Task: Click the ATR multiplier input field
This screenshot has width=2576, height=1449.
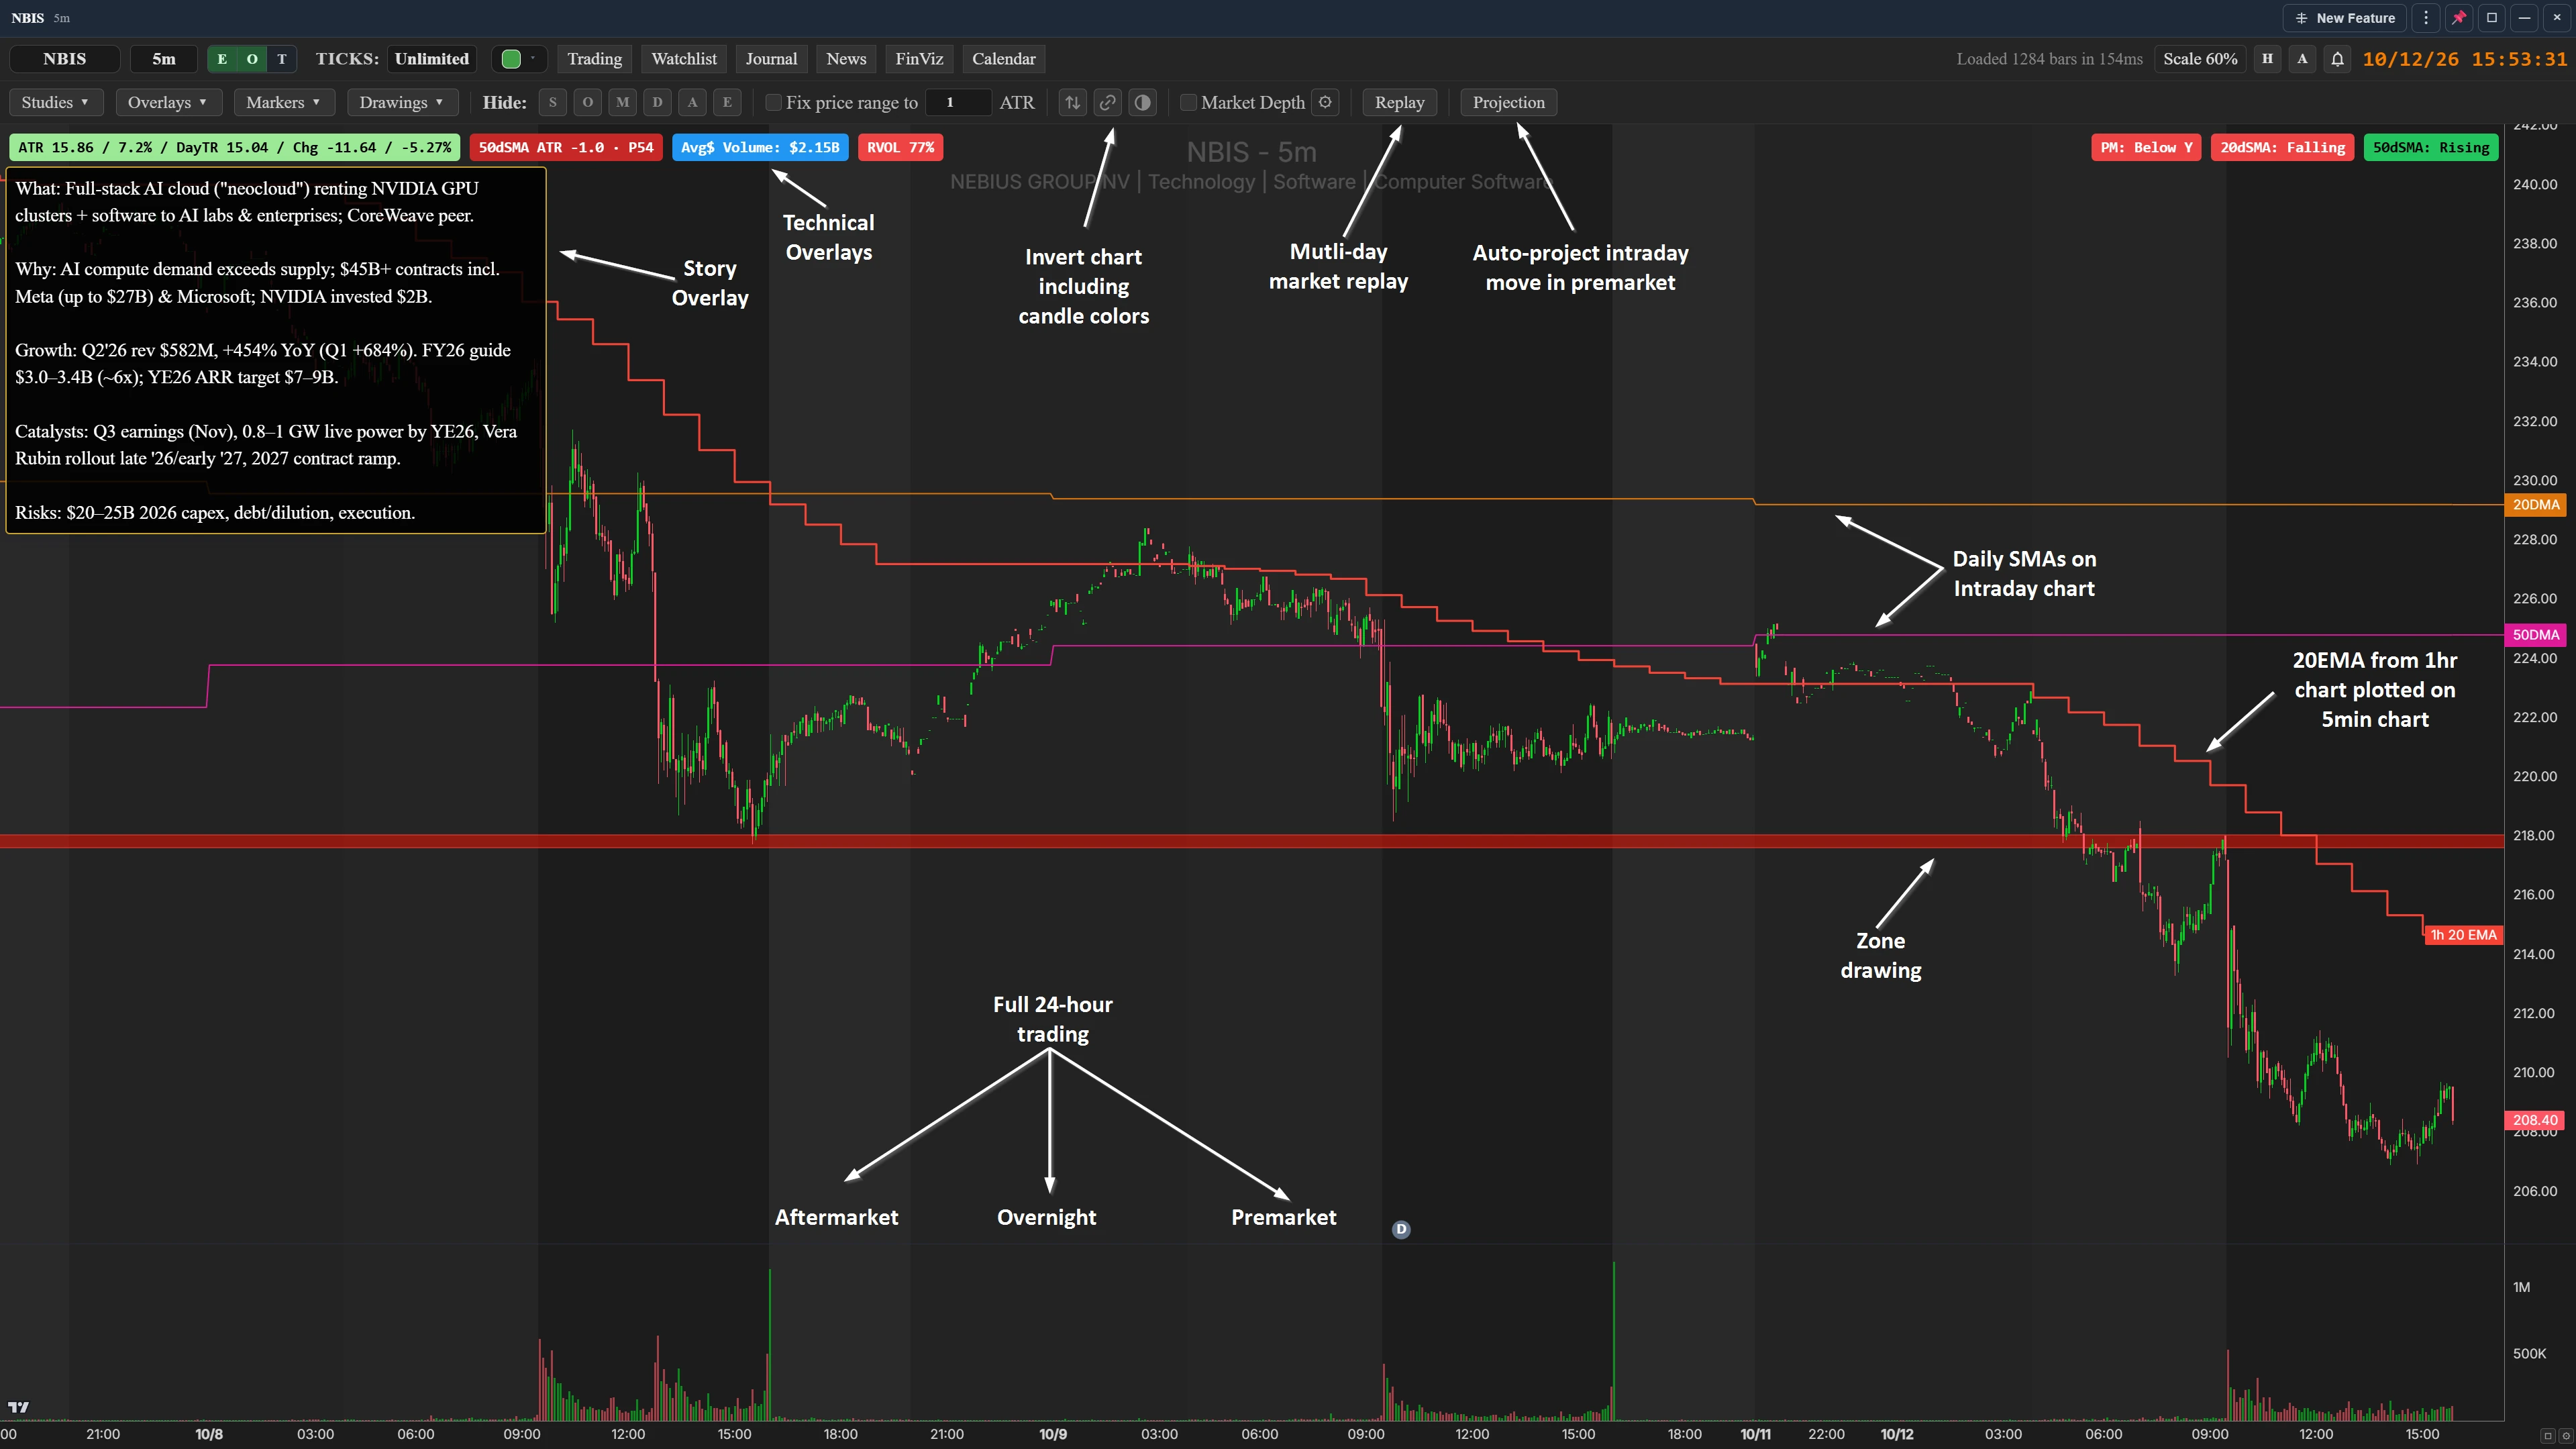Action: coord(958,102)
